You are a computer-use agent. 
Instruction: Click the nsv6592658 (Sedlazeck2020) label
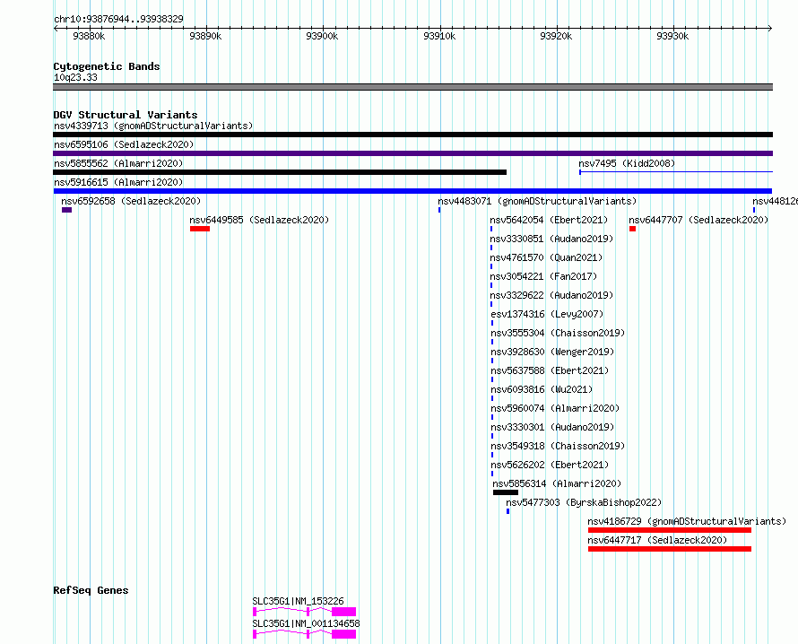point(131,201)
